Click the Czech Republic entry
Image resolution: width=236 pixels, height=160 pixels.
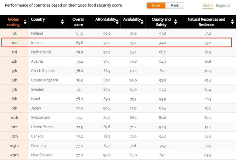click(x=44, y=71)
